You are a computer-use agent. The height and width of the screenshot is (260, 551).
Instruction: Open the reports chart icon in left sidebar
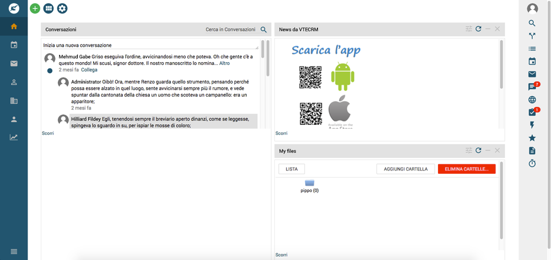[14, 137]
